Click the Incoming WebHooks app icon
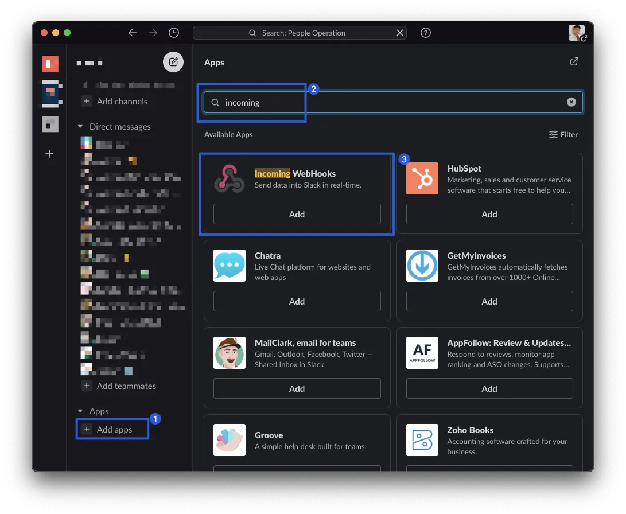This screenshot has width=626, height=514. click(x=230, y=178)
